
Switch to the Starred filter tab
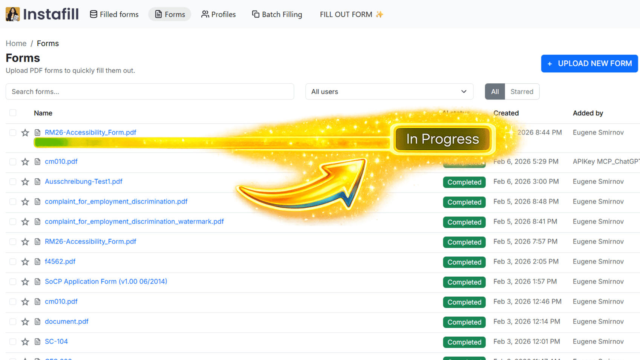(x=522, y=92)
